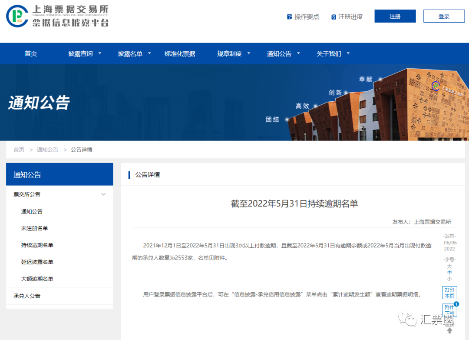Open 标准化票据 navigation item

(x=180, y=53)
